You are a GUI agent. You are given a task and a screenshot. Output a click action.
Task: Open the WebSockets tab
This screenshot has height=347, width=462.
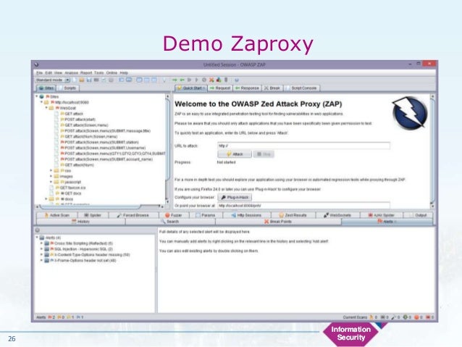[337, 215]
